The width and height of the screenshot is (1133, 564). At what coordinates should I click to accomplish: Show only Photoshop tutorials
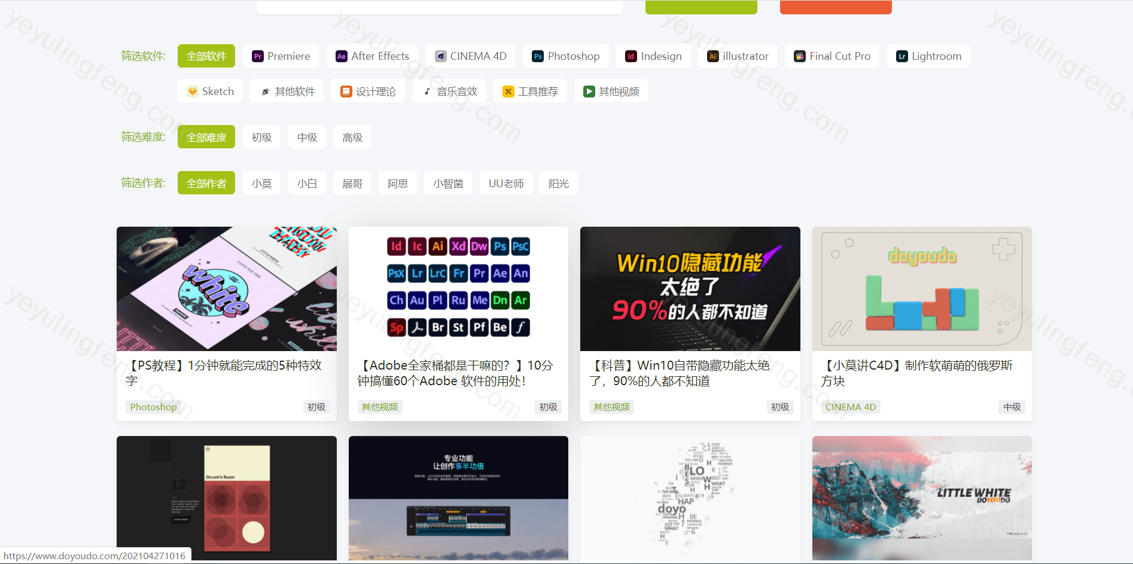[x=566, y=56]
